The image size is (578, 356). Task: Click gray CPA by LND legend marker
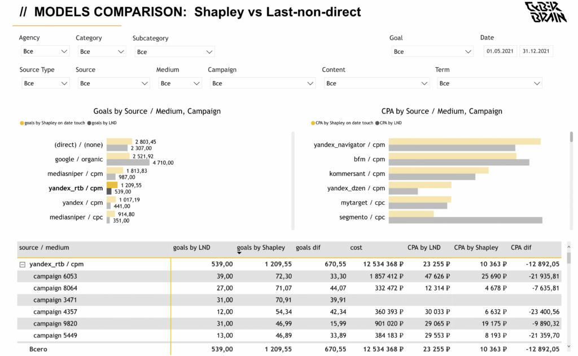[x=378, y=123]
